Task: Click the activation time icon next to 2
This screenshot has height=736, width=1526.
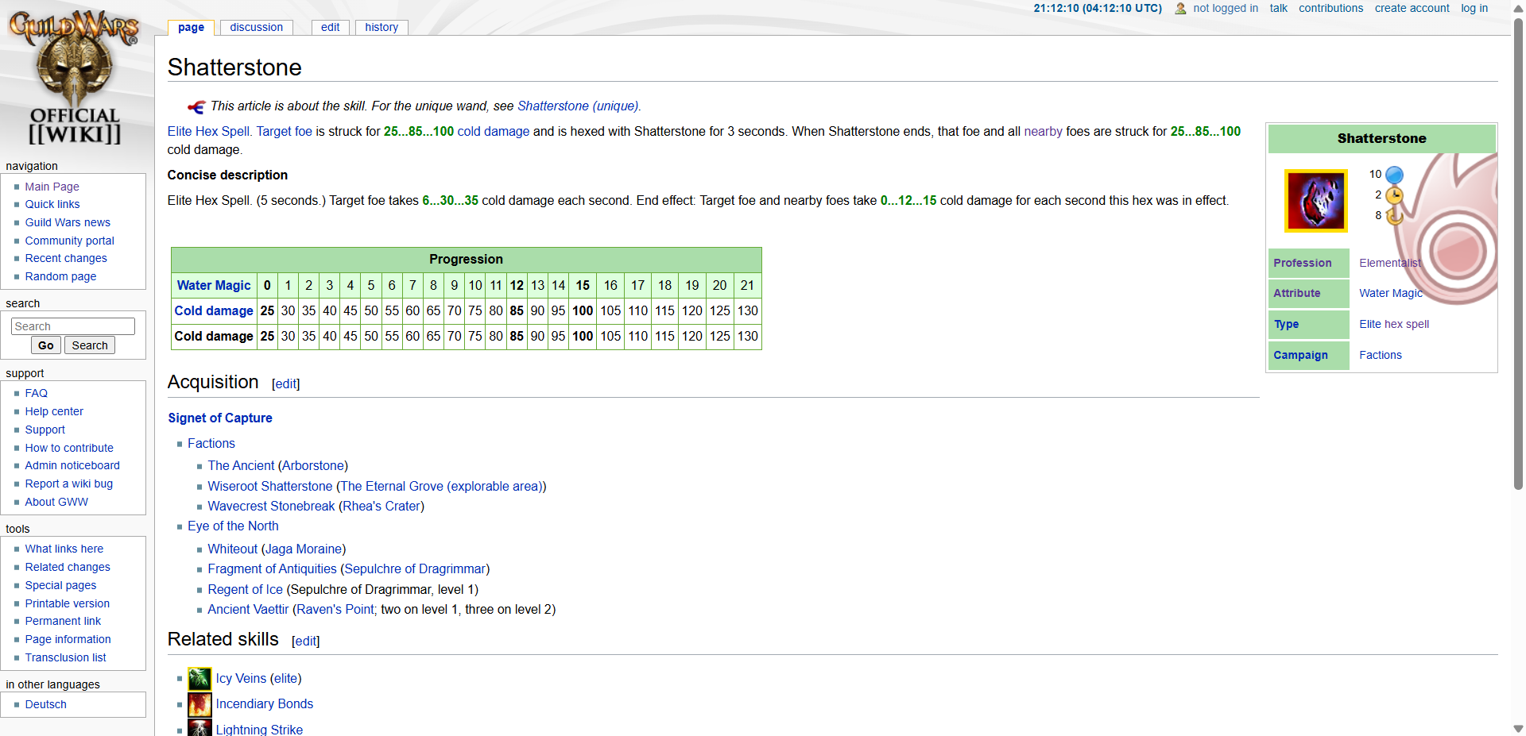Action: [x=1394, y=195]
